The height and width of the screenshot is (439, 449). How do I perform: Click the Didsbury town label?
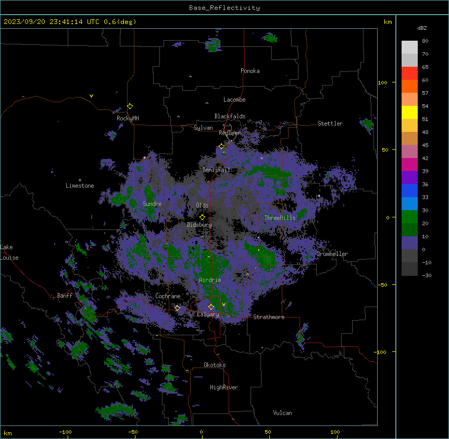pyautogui.click(x=199, y=225)
